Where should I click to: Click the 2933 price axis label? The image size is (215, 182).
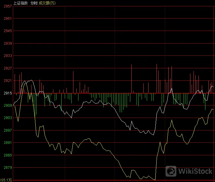click(8, 55)
